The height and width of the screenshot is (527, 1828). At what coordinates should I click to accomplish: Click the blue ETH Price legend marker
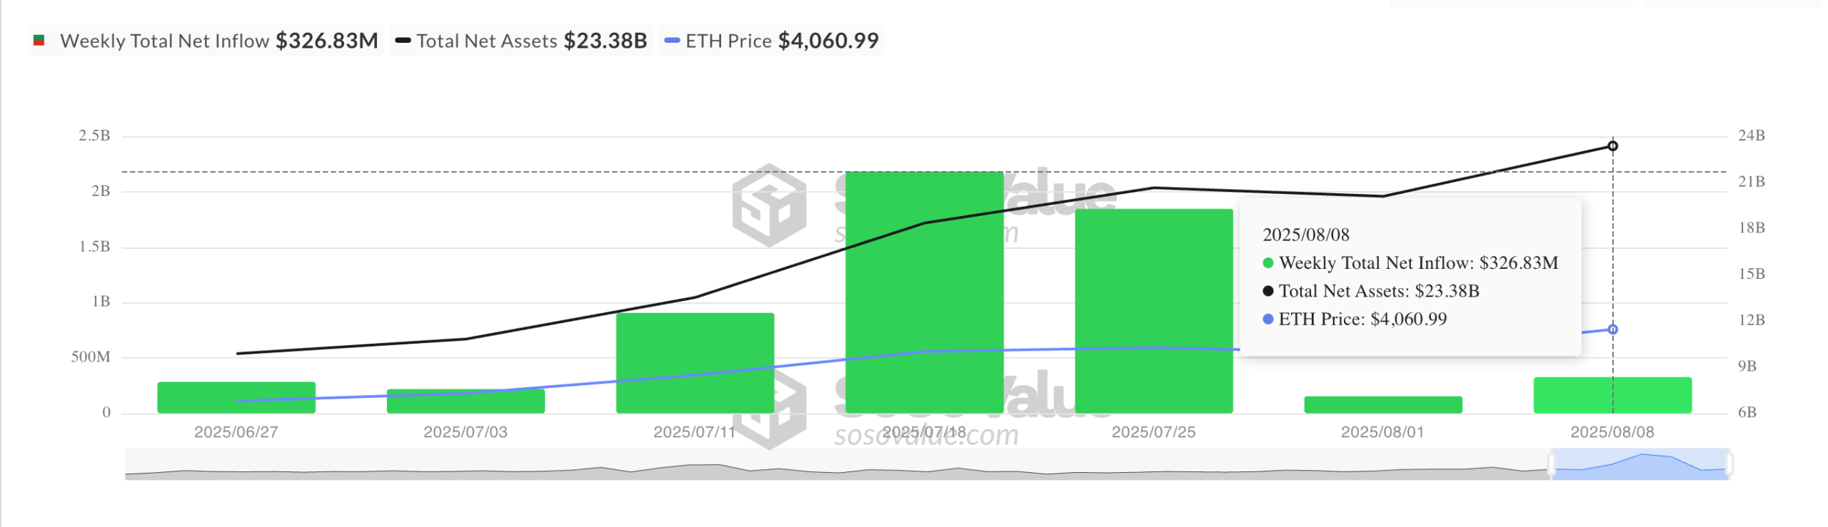(671, 41)
